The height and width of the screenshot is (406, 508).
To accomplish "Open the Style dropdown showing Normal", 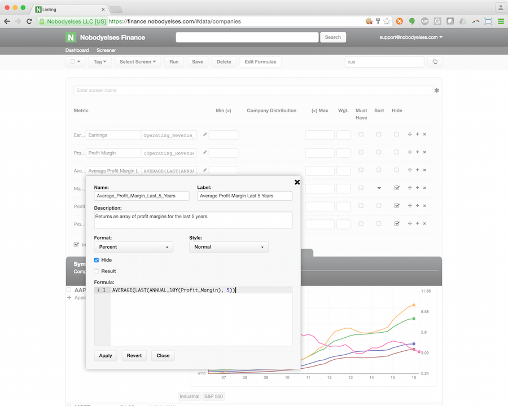I will tap(229, 247).
